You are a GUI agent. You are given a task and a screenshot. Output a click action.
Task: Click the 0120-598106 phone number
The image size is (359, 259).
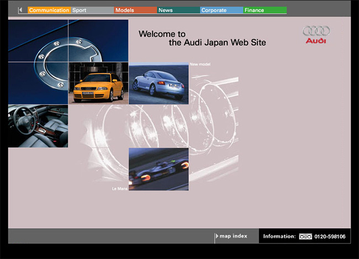click(x=330, y=236)
